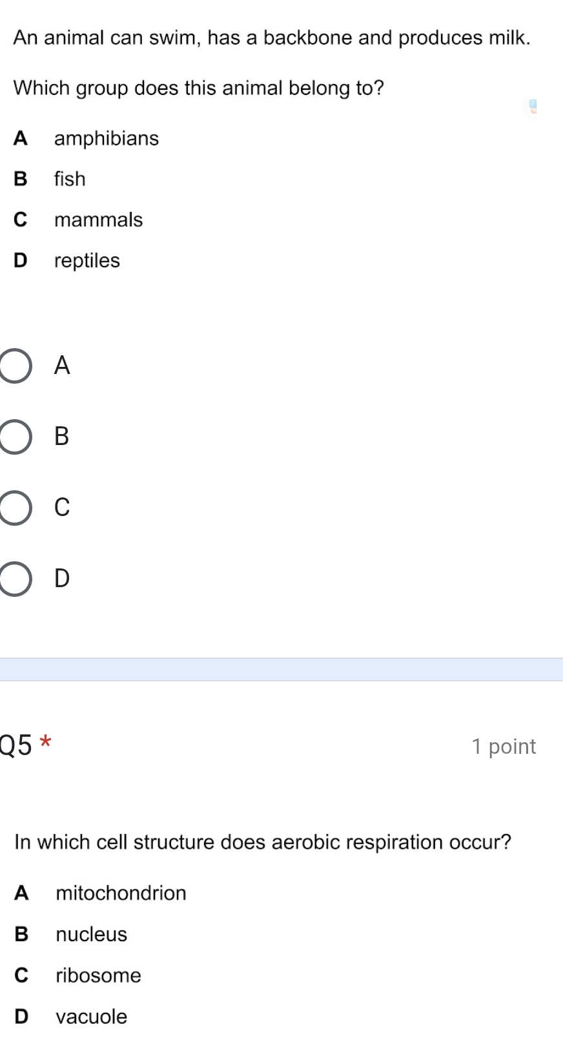The width and height of the screenshot is (563, 1038).
Task: Click the 'fish' choice text in the image
Action: point(70,179)
